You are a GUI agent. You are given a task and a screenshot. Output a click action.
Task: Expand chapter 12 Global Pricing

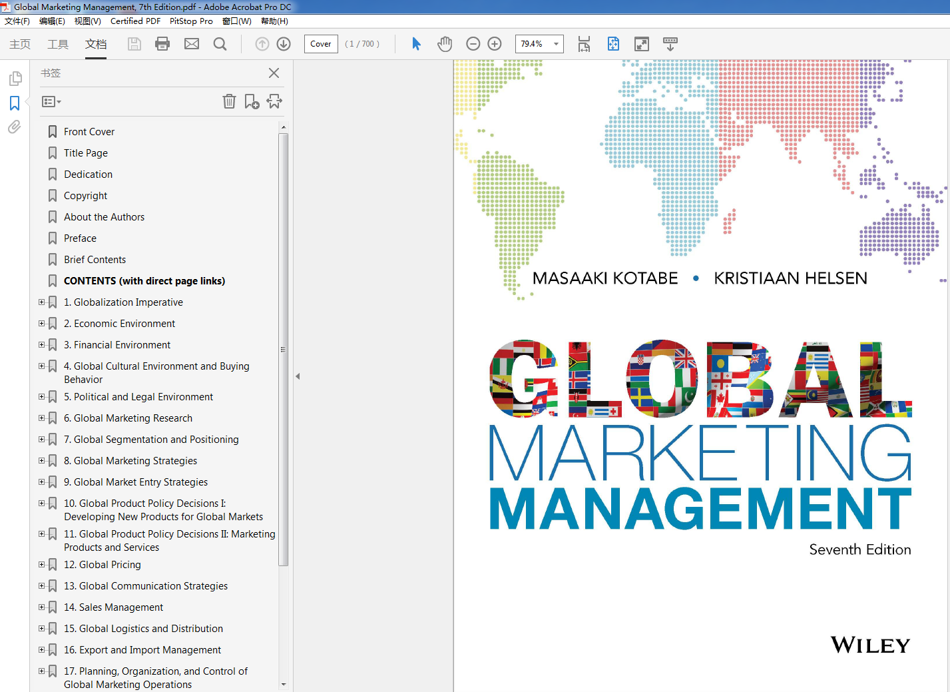pyautogui.click(x=41, y=565)
